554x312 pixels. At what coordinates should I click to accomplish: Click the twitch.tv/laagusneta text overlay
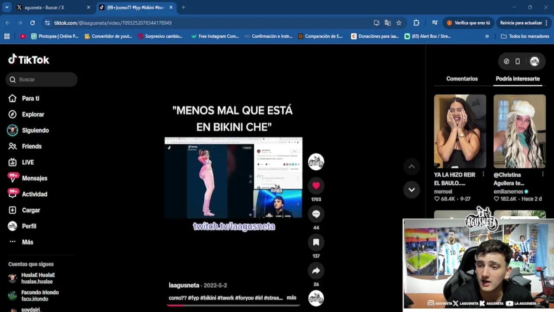pos(234,226)
